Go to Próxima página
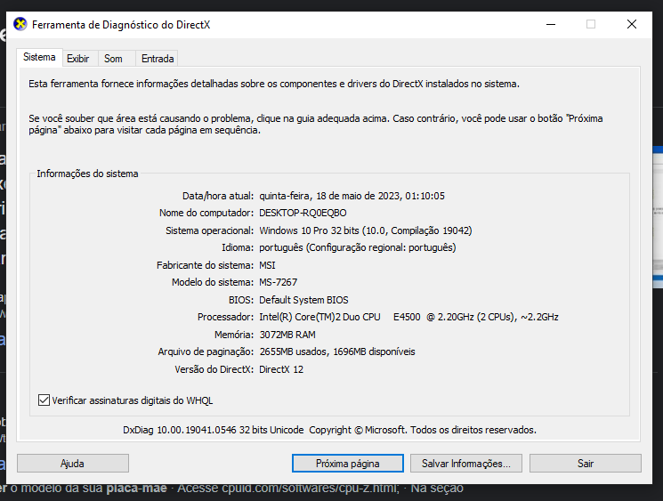 pos(348,464)
